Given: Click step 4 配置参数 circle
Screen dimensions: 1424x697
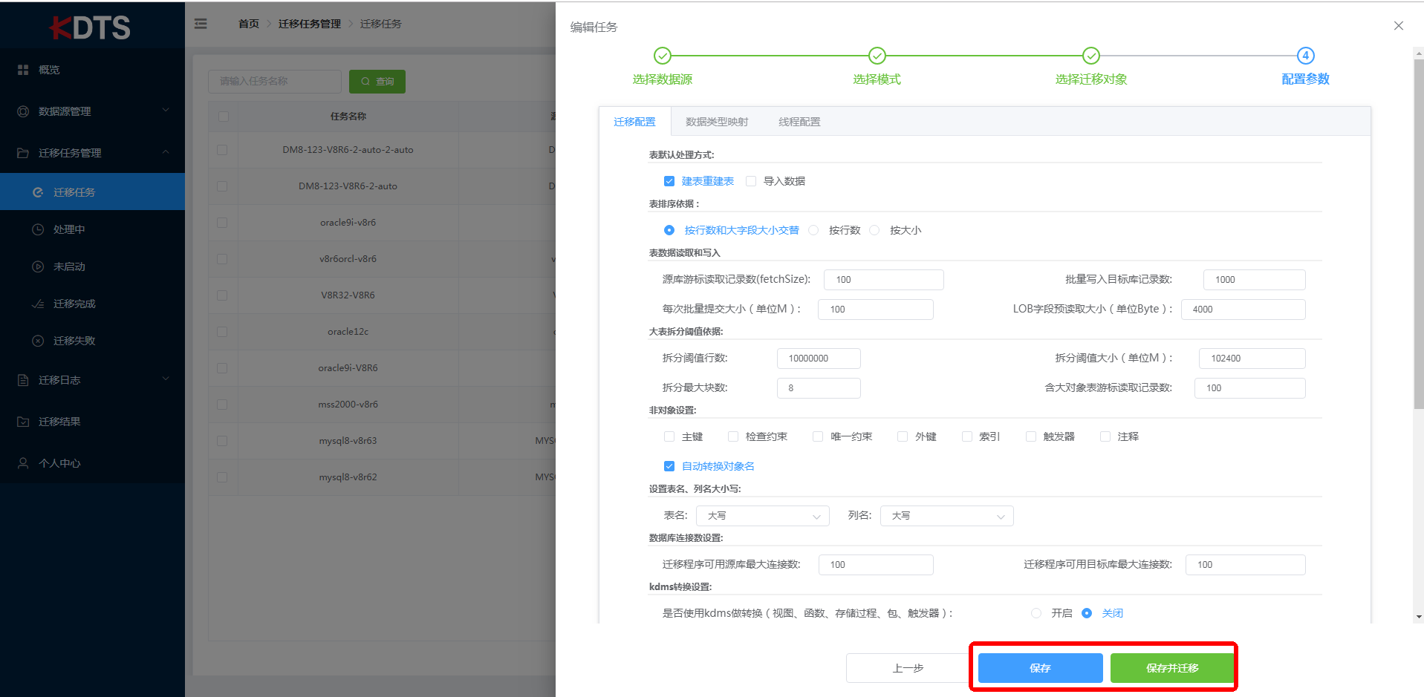Looking at the screenshot, I should point(1306,56).
